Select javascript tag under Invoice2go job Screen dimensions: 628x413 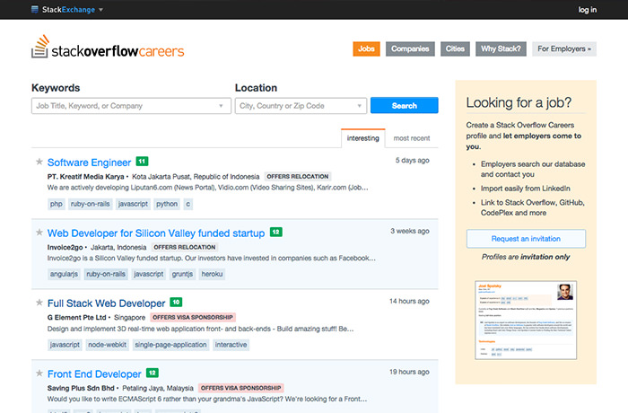tap(149, 274)
